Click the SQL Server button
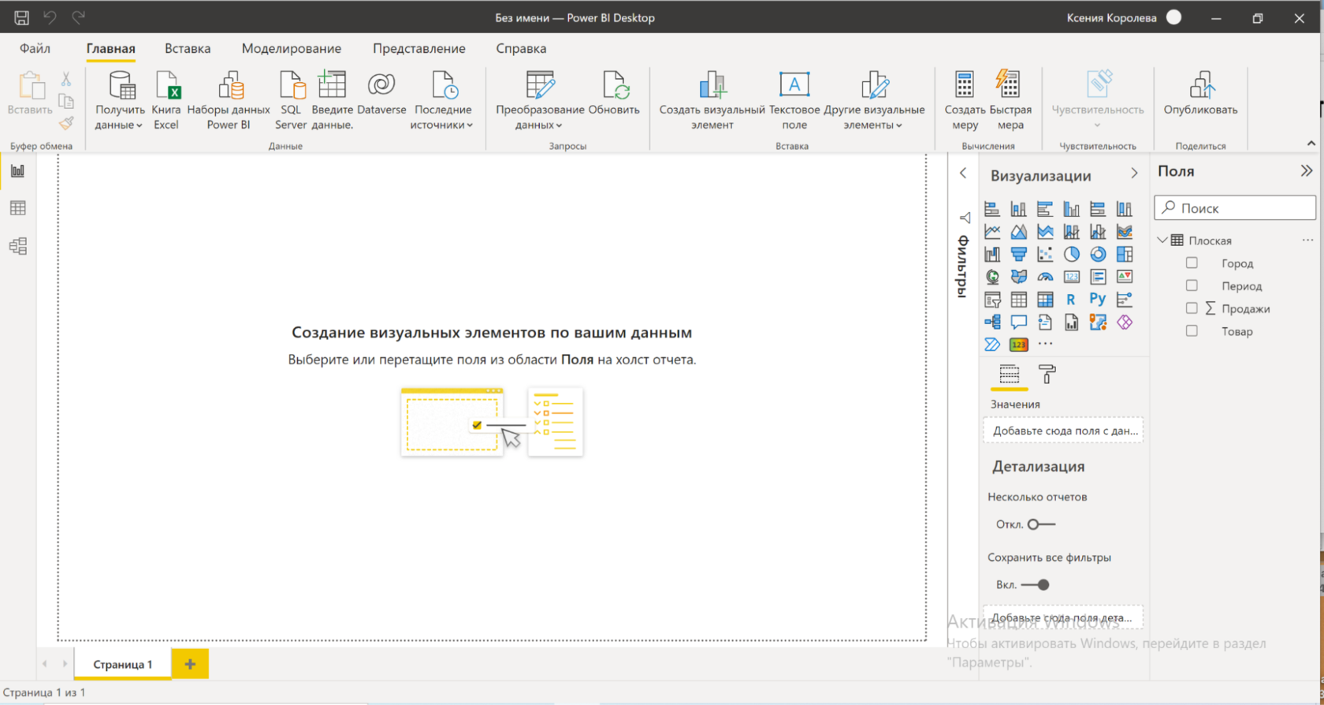This screenshot has width=1324, height=705. (291, 100)
